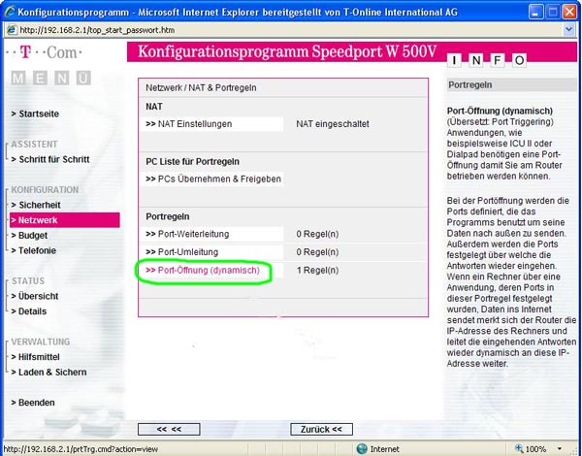Open the address bar dropdown arrow
The image size is (582, 456).
(x=569, y=30)
